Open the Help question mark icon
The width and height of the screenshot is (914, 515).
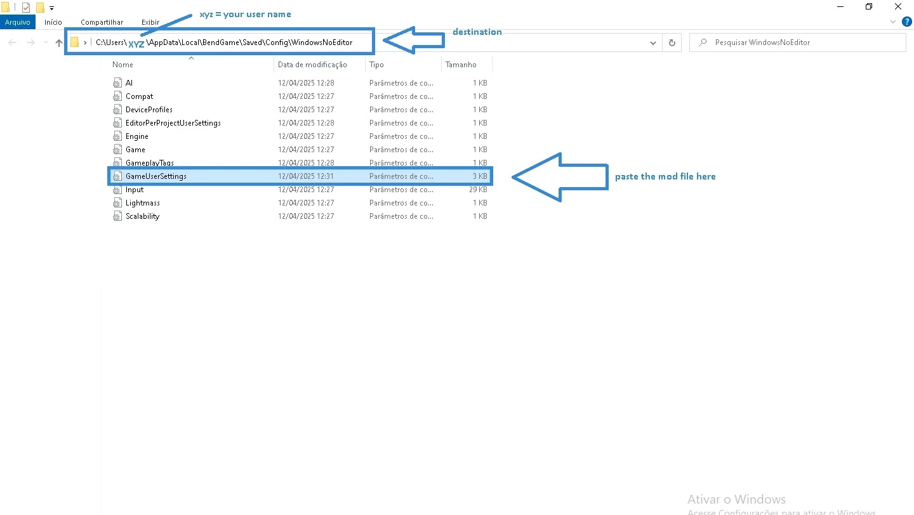906,22
